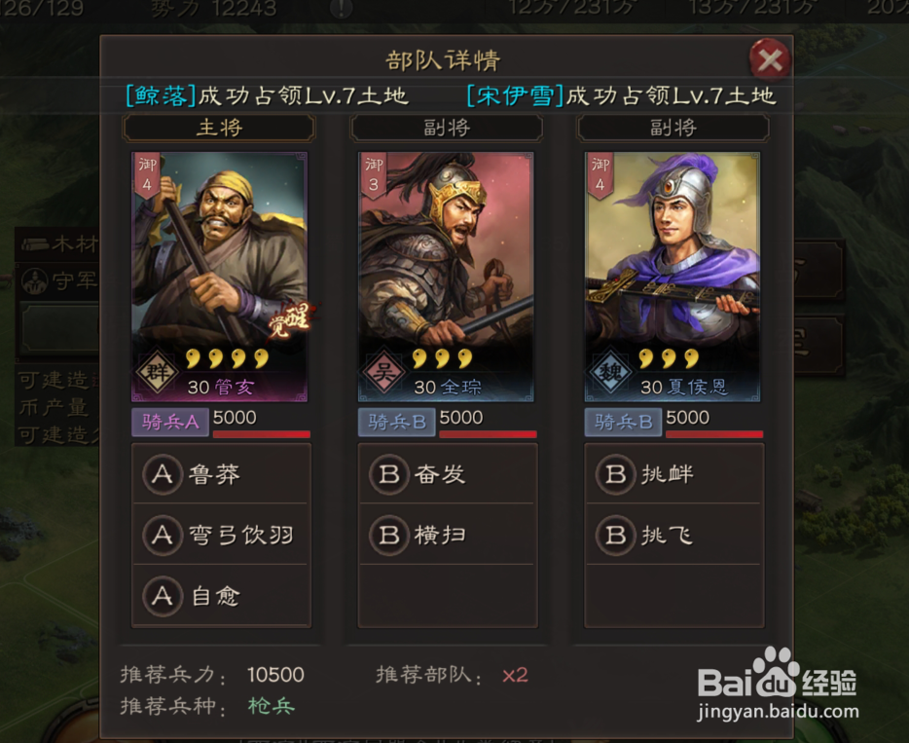Select the 鲁莽 skill

[x=222, y=474]
